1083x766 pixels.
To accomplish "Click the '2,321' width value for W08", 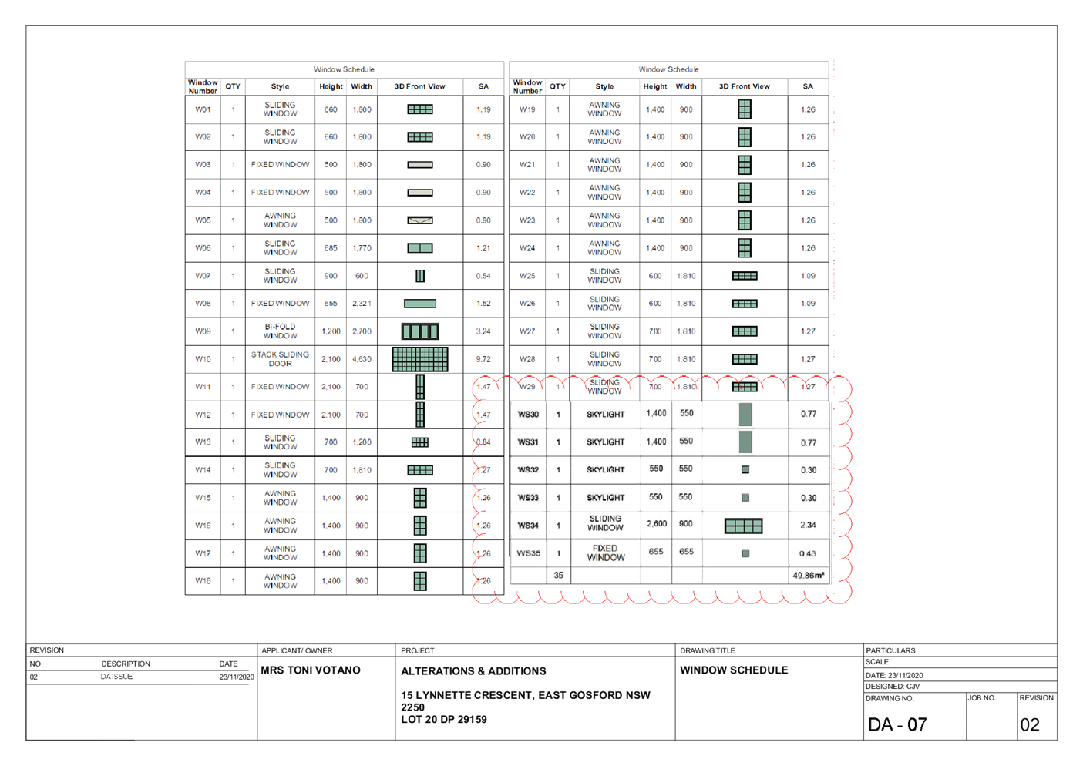I will click(x=362, y=304).
